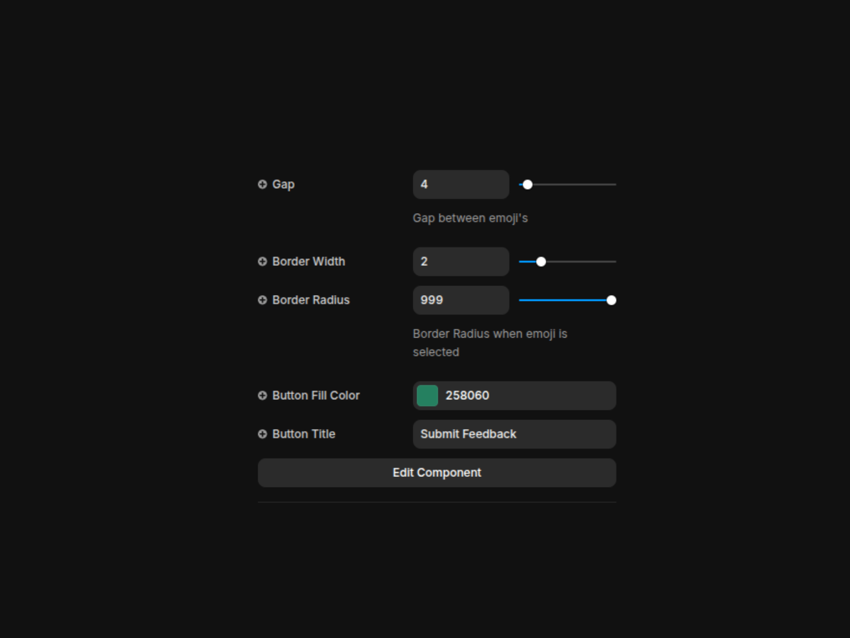Click the plus icon beside Border Width
850x638 pixels.
(x=262, y=262)
